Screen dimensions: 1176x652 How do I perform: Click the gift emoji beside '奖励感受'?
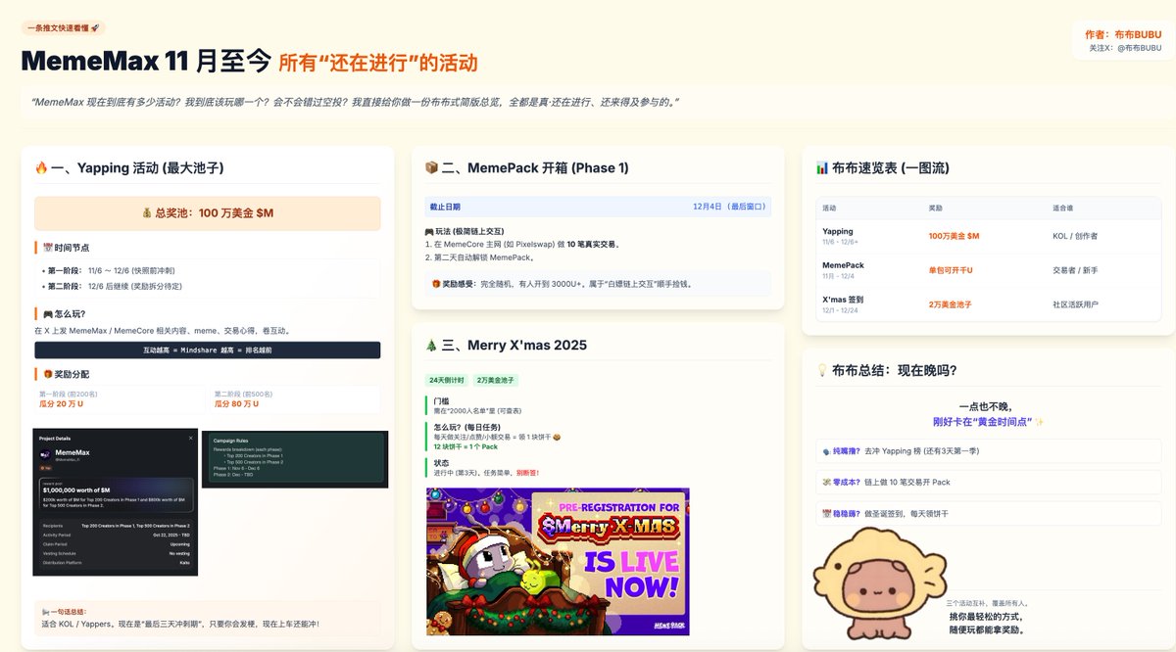pyautogui.click(x=436, y=284)
